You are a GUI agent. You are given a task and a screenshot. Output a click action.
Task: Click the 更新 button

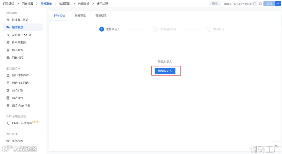click(269, 4)
